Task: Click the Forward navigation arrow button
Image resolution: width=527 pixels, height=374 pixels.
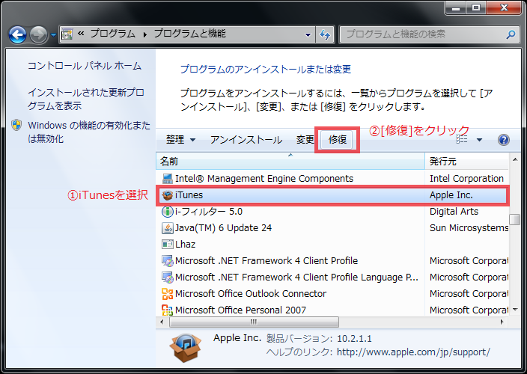Action: click(38, 34)
